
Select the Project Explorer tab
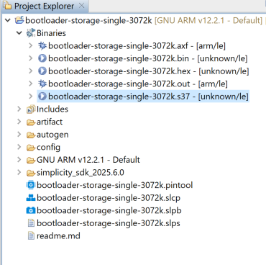[44, 6]
